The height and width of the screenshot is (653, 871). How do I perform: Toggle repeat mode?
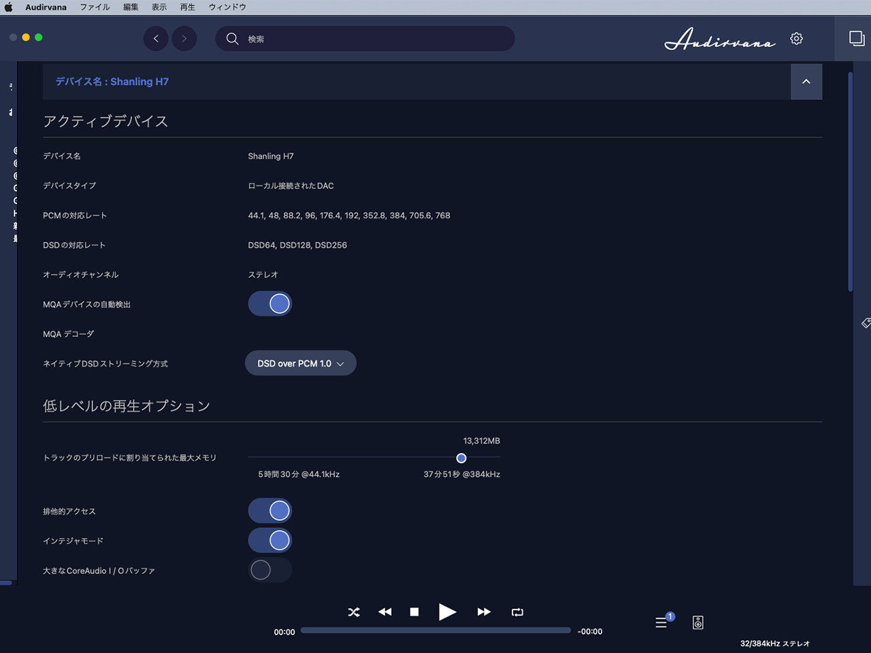tap(517, 612)
